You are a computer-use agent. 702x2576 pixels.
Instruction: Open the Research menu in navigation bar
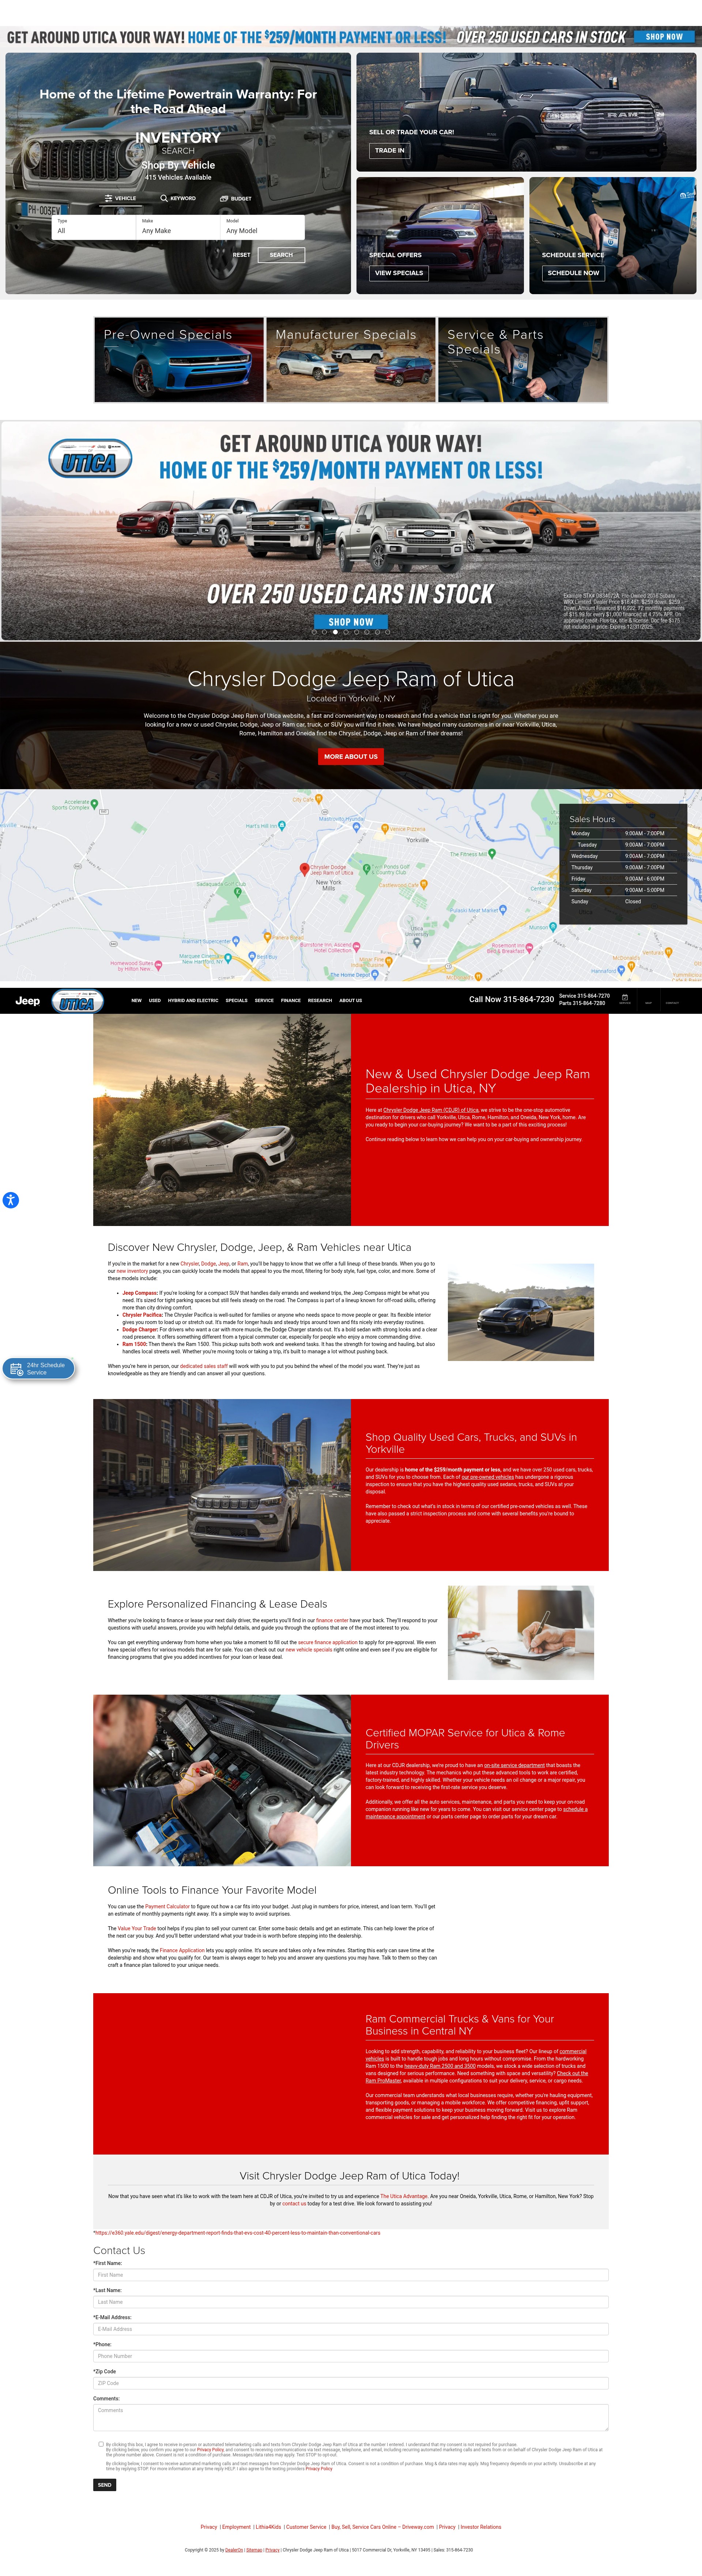click(x=320, y=1001)
